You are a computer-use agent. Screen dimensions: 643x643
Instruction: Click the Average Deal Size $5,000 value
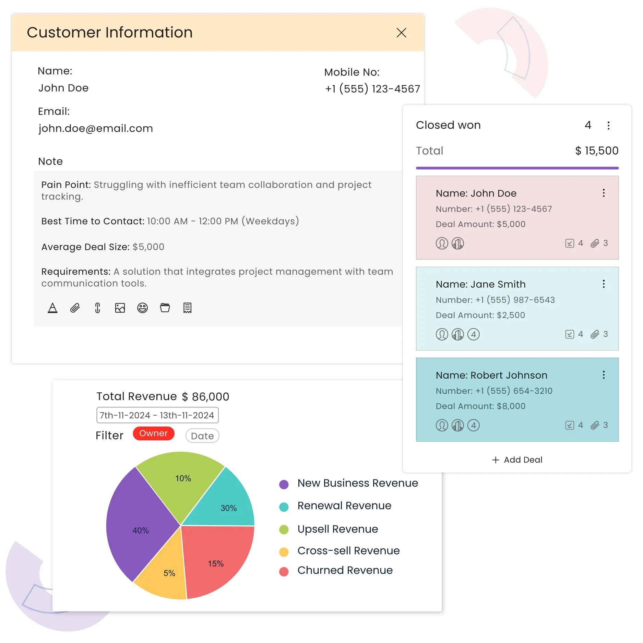[148, 247]
